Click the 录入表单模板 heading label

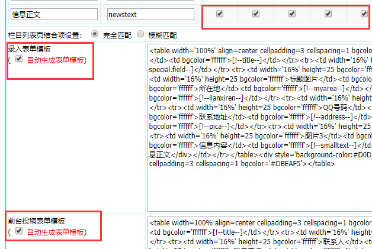click(28, 49)
